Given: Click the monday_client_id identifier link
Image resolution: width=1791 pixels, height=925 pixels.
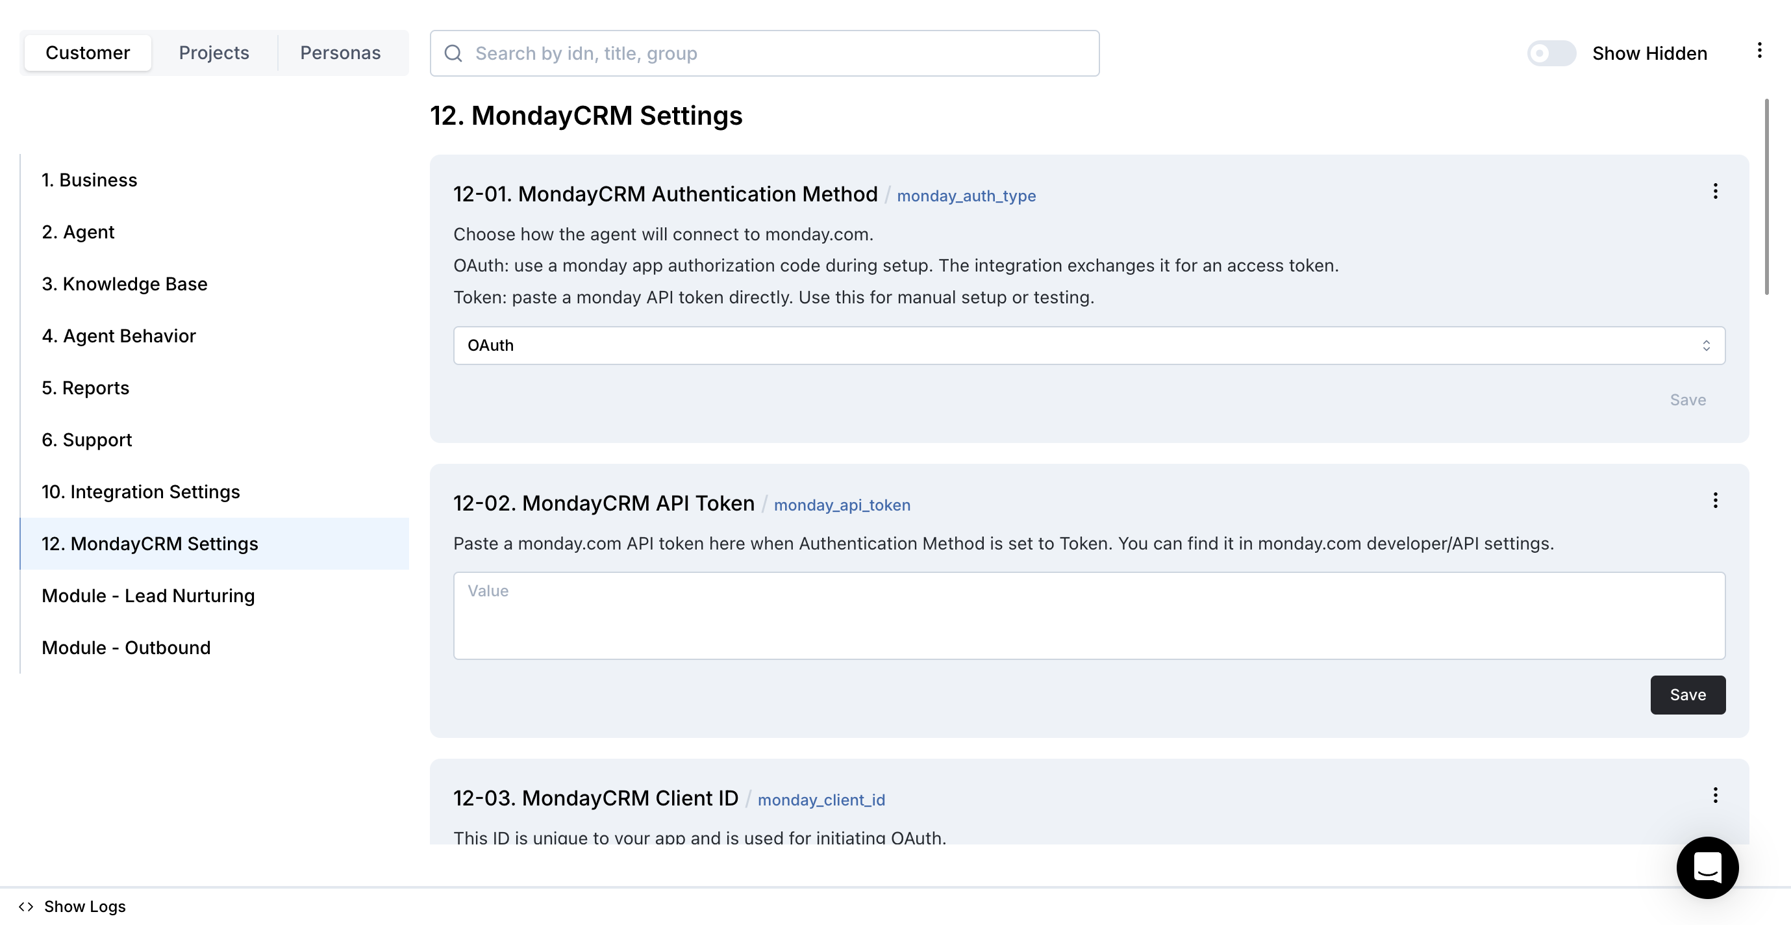Looking at the screenshot, I should pos(821,800).
